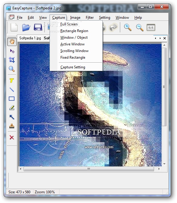Create a new blank document
The image size is (177, 203).
(14, 27)
